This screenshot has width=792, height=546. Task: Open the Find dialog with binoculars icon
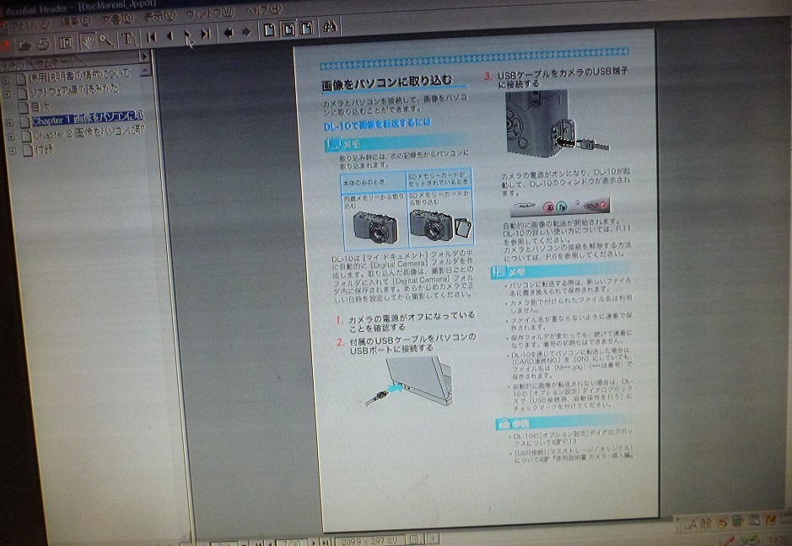(x=328, y=26)
